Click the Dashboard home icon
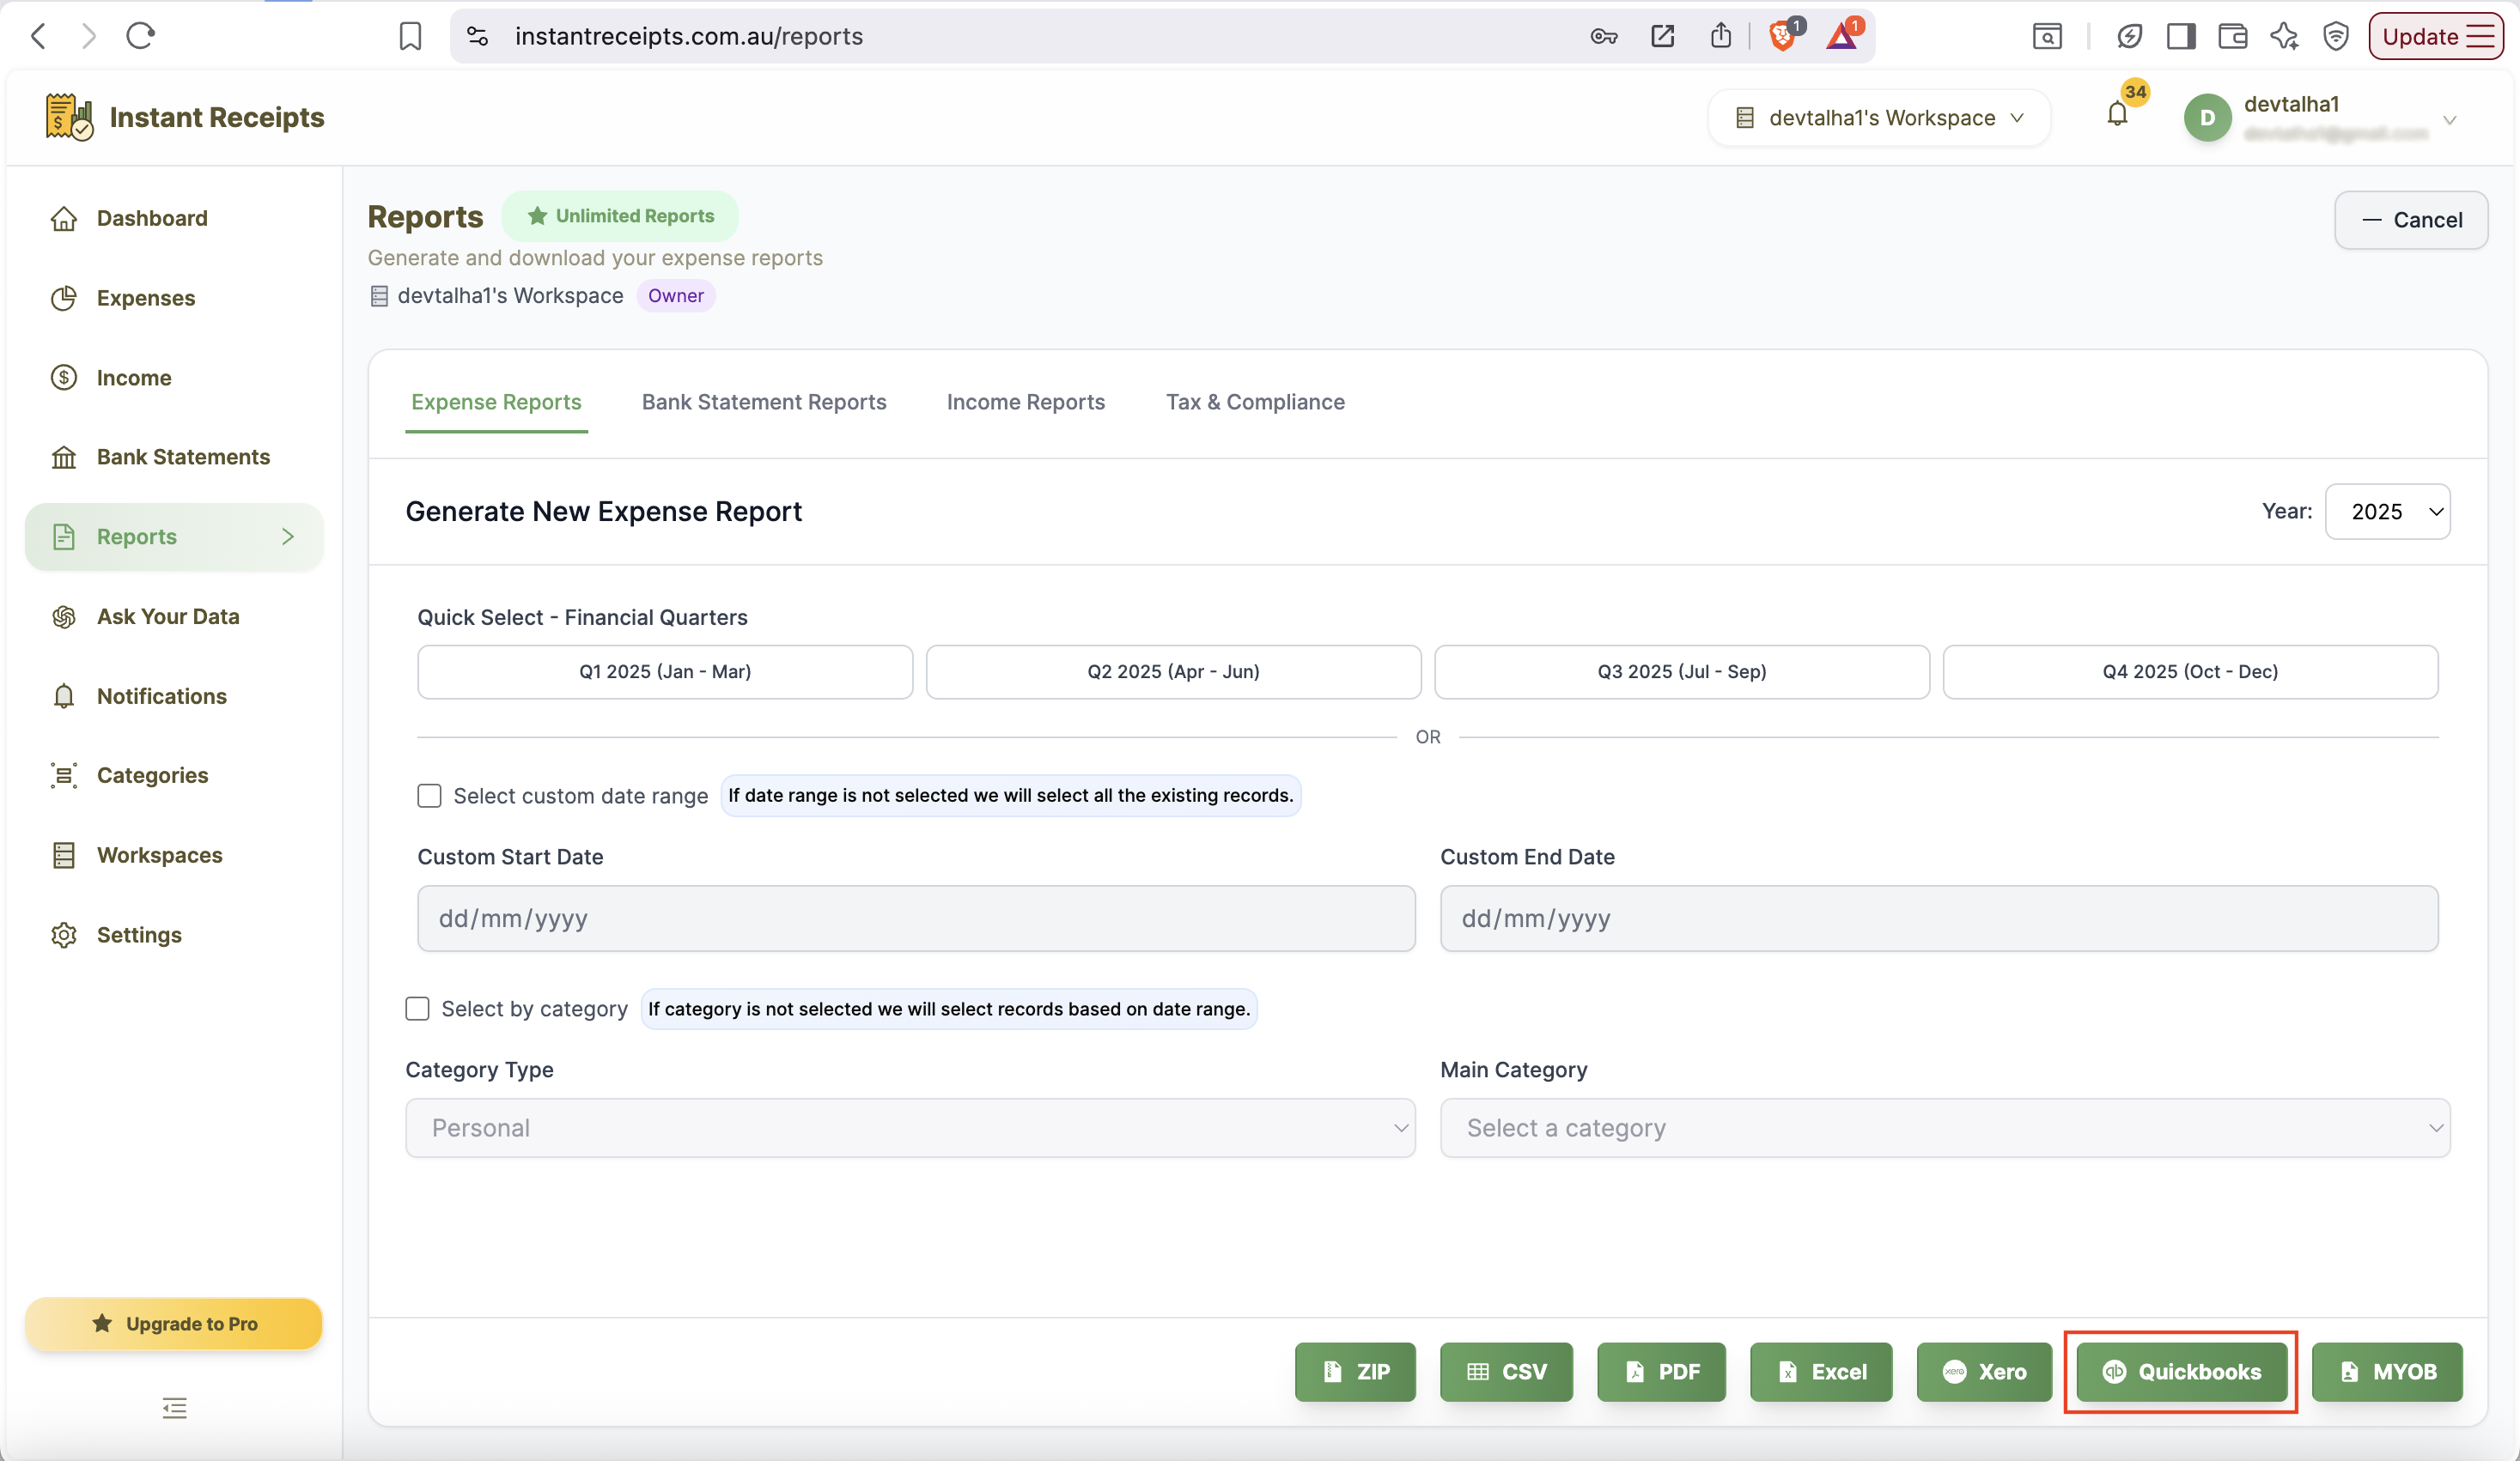The width and height of the screenshot is (2520, 1461). (x=64, y=218)
